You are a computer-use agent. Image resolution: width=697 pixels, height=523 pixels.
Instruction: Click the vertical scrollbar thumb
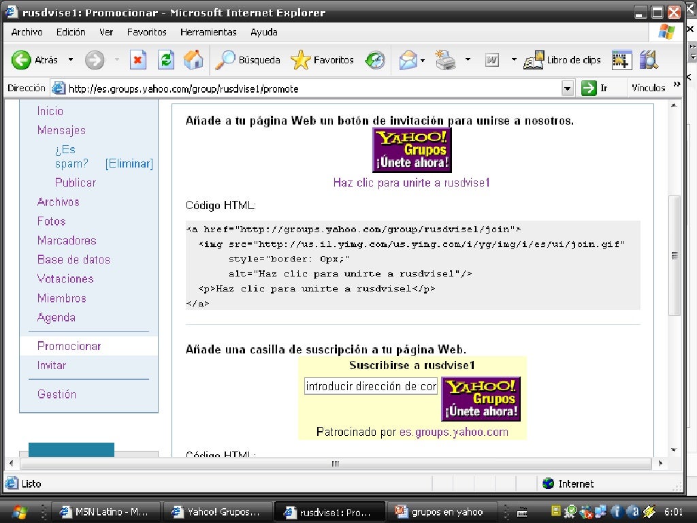point(675,256)
